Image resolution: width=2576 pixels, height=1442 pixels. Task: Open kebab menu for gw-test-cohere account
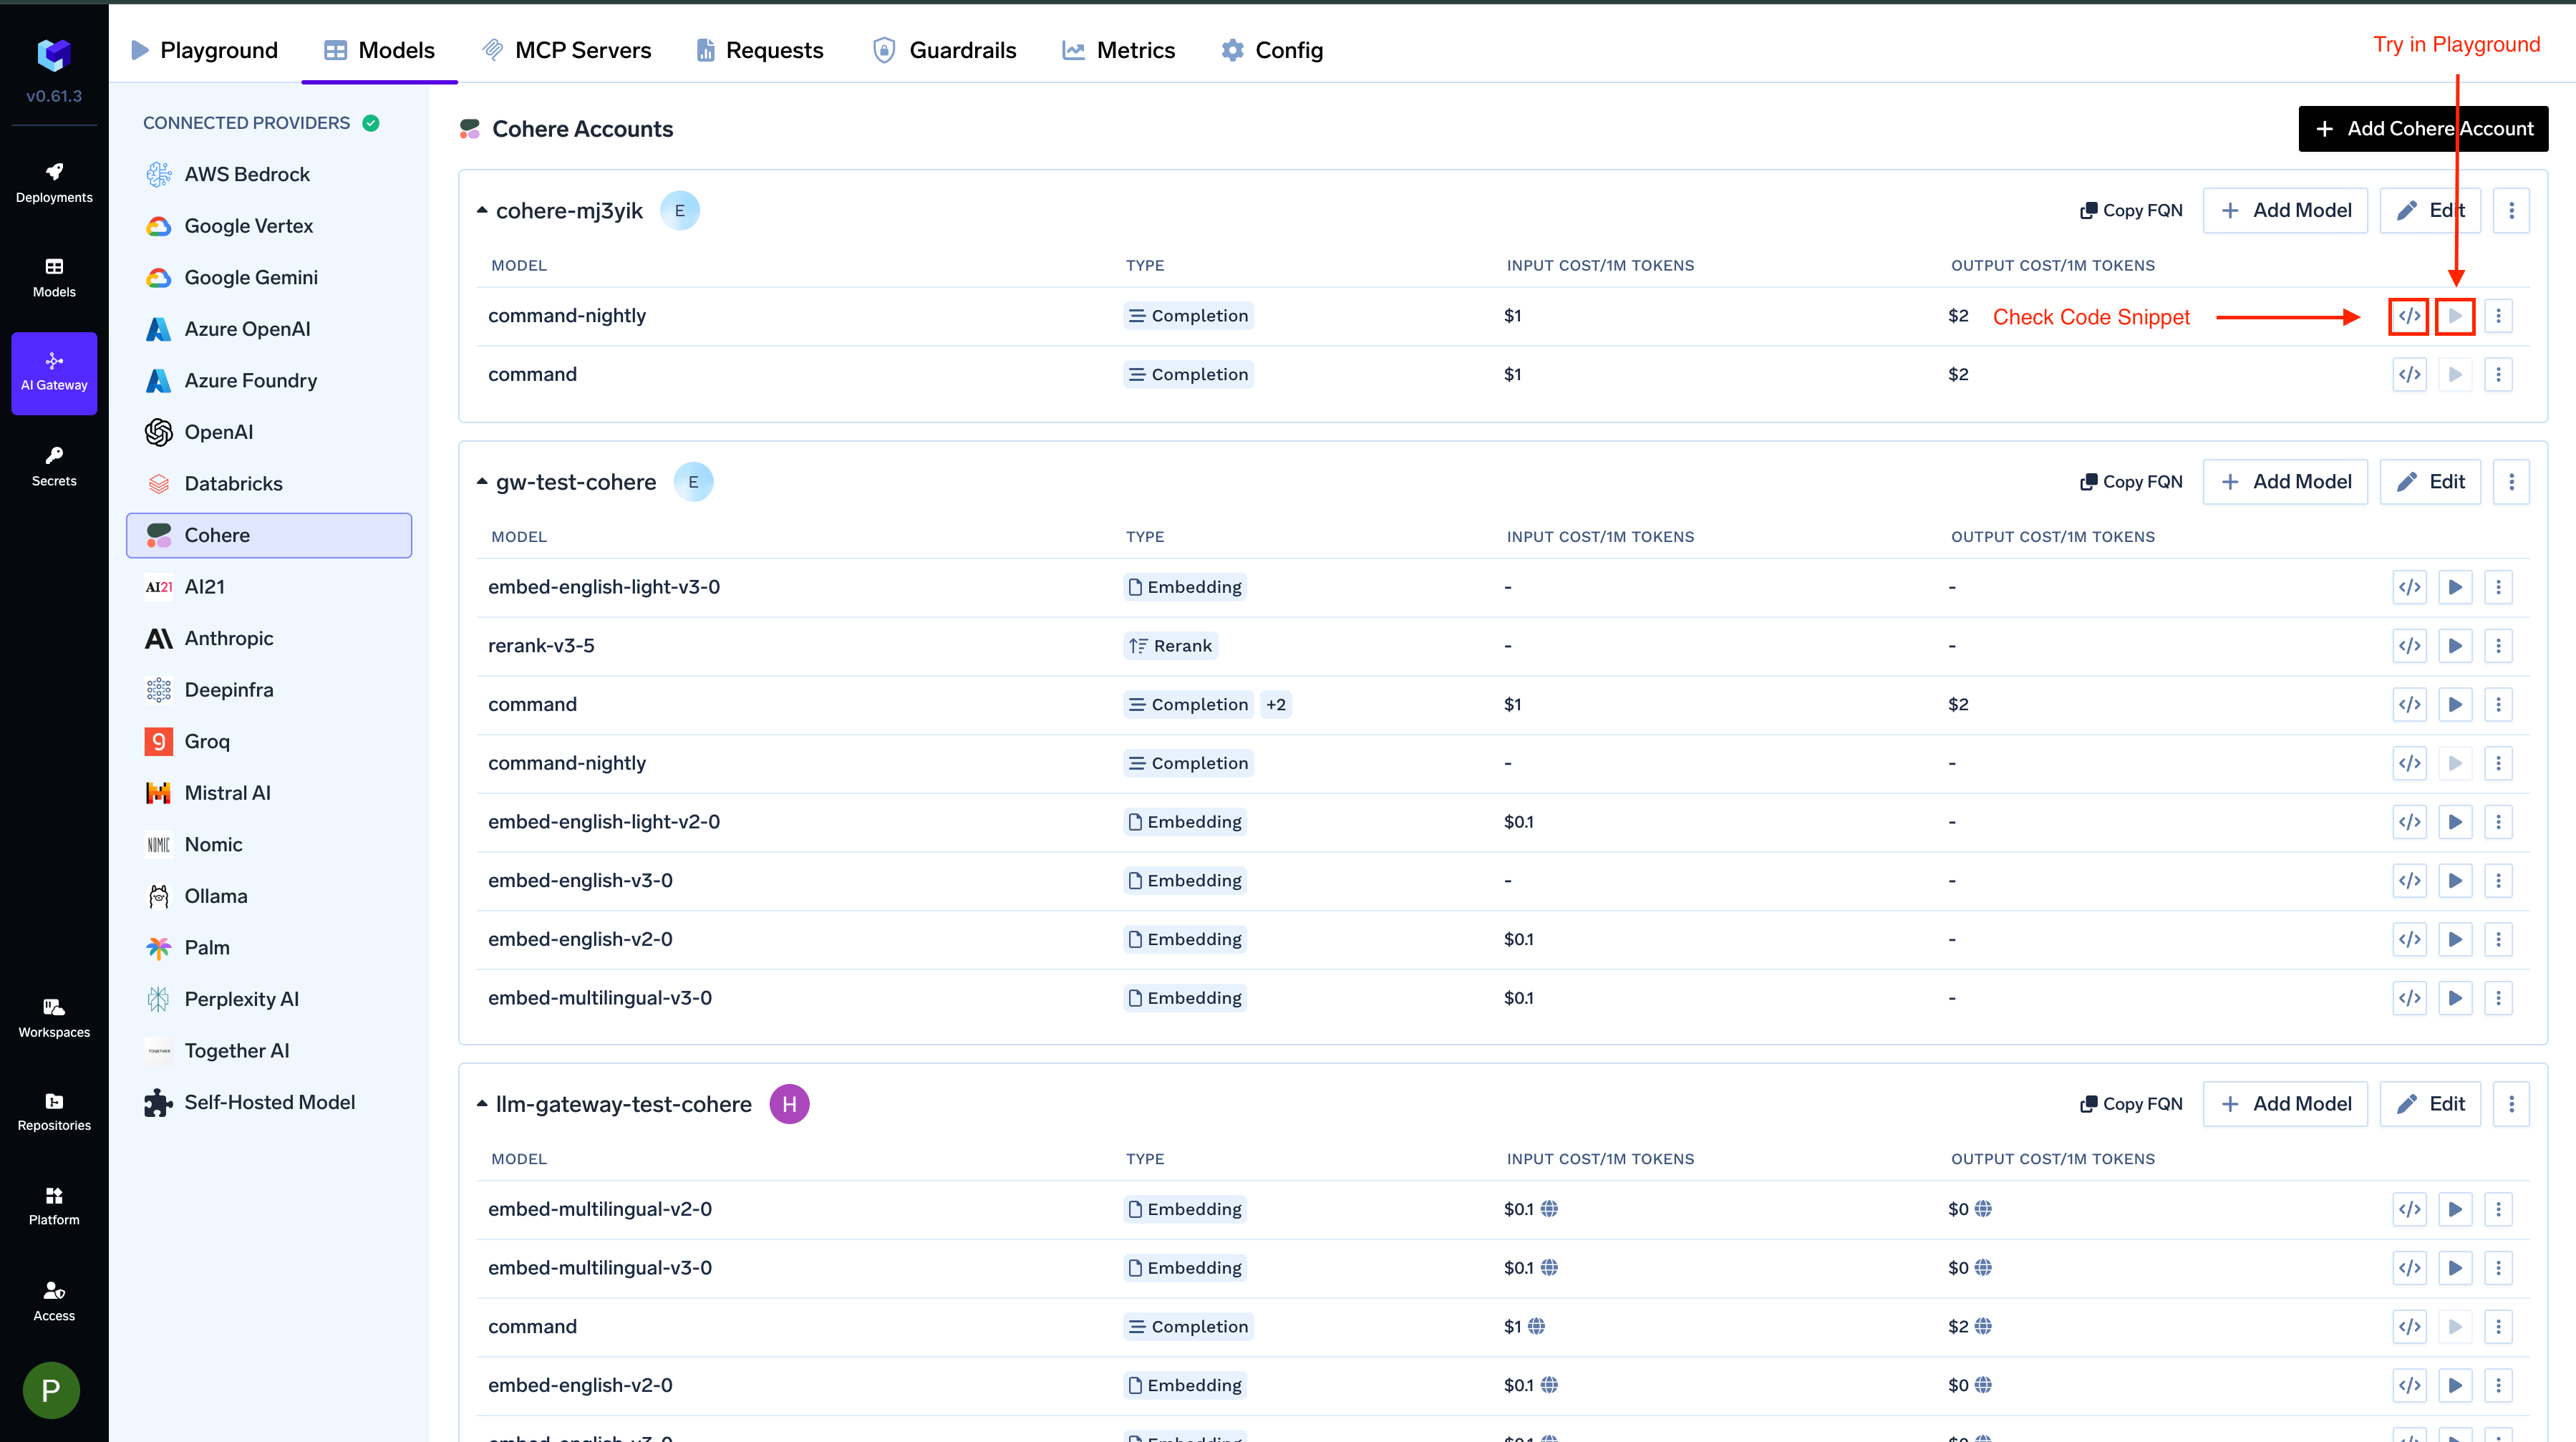coord(2511,482)
